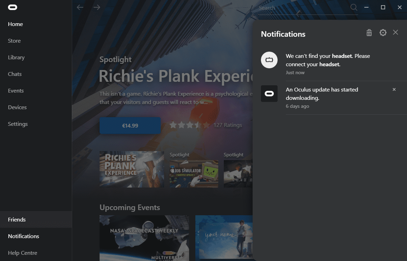This screenshot has height=261, width=407.
Task: Open Help Centre link
Action: (23, 253)
